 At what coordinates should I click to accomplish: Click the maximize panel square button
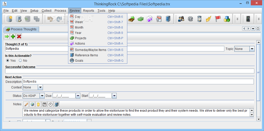tap(258, 29)
